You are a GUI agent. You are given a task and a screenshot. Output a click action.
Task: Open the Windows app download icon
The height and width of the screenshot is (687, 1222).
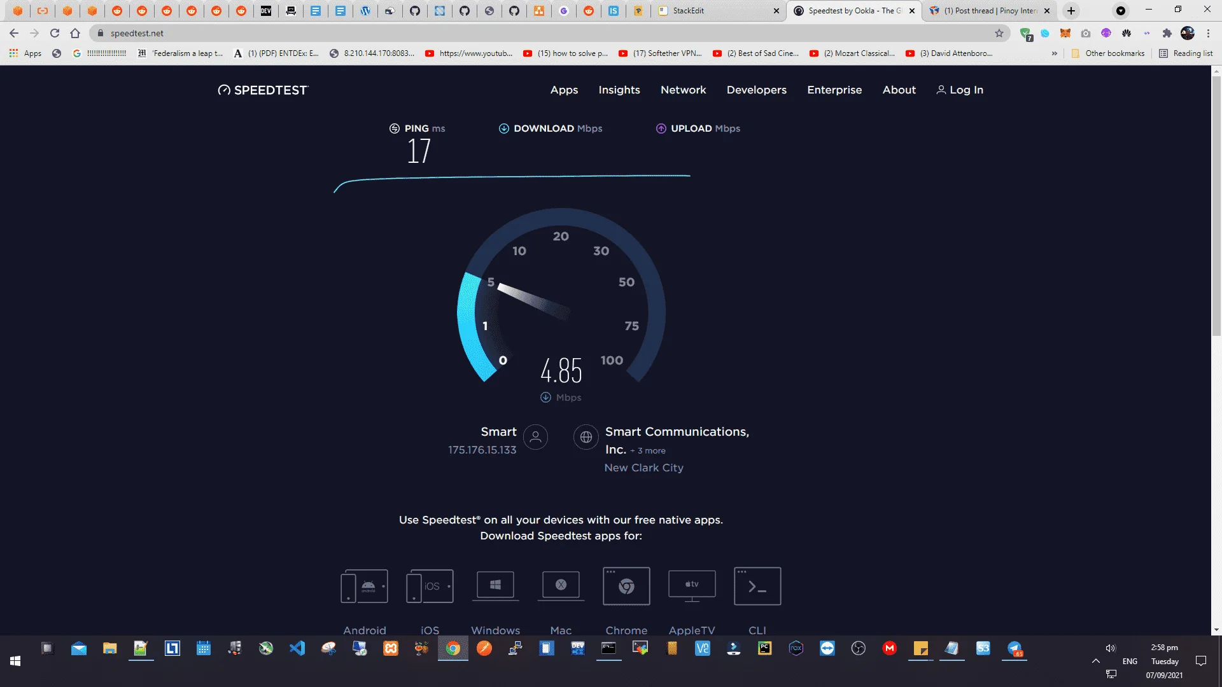pyautogui.click(x=495, y=585)
